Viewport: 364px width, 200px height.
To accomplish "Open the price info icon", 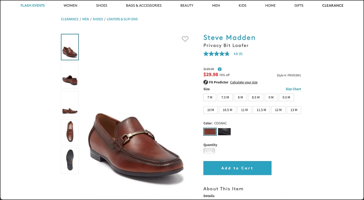I will (x=220, y=69).
